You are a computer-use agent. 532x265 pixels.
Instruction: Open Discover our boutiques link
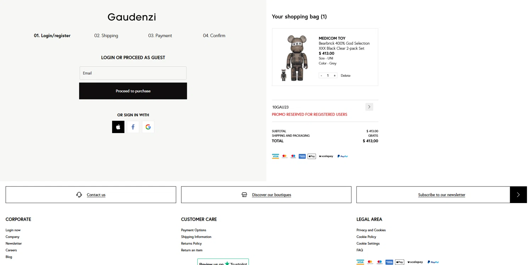(x=271, y=195)
